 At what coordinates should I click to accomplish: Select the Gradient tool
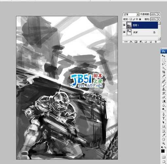click(163, 101)
